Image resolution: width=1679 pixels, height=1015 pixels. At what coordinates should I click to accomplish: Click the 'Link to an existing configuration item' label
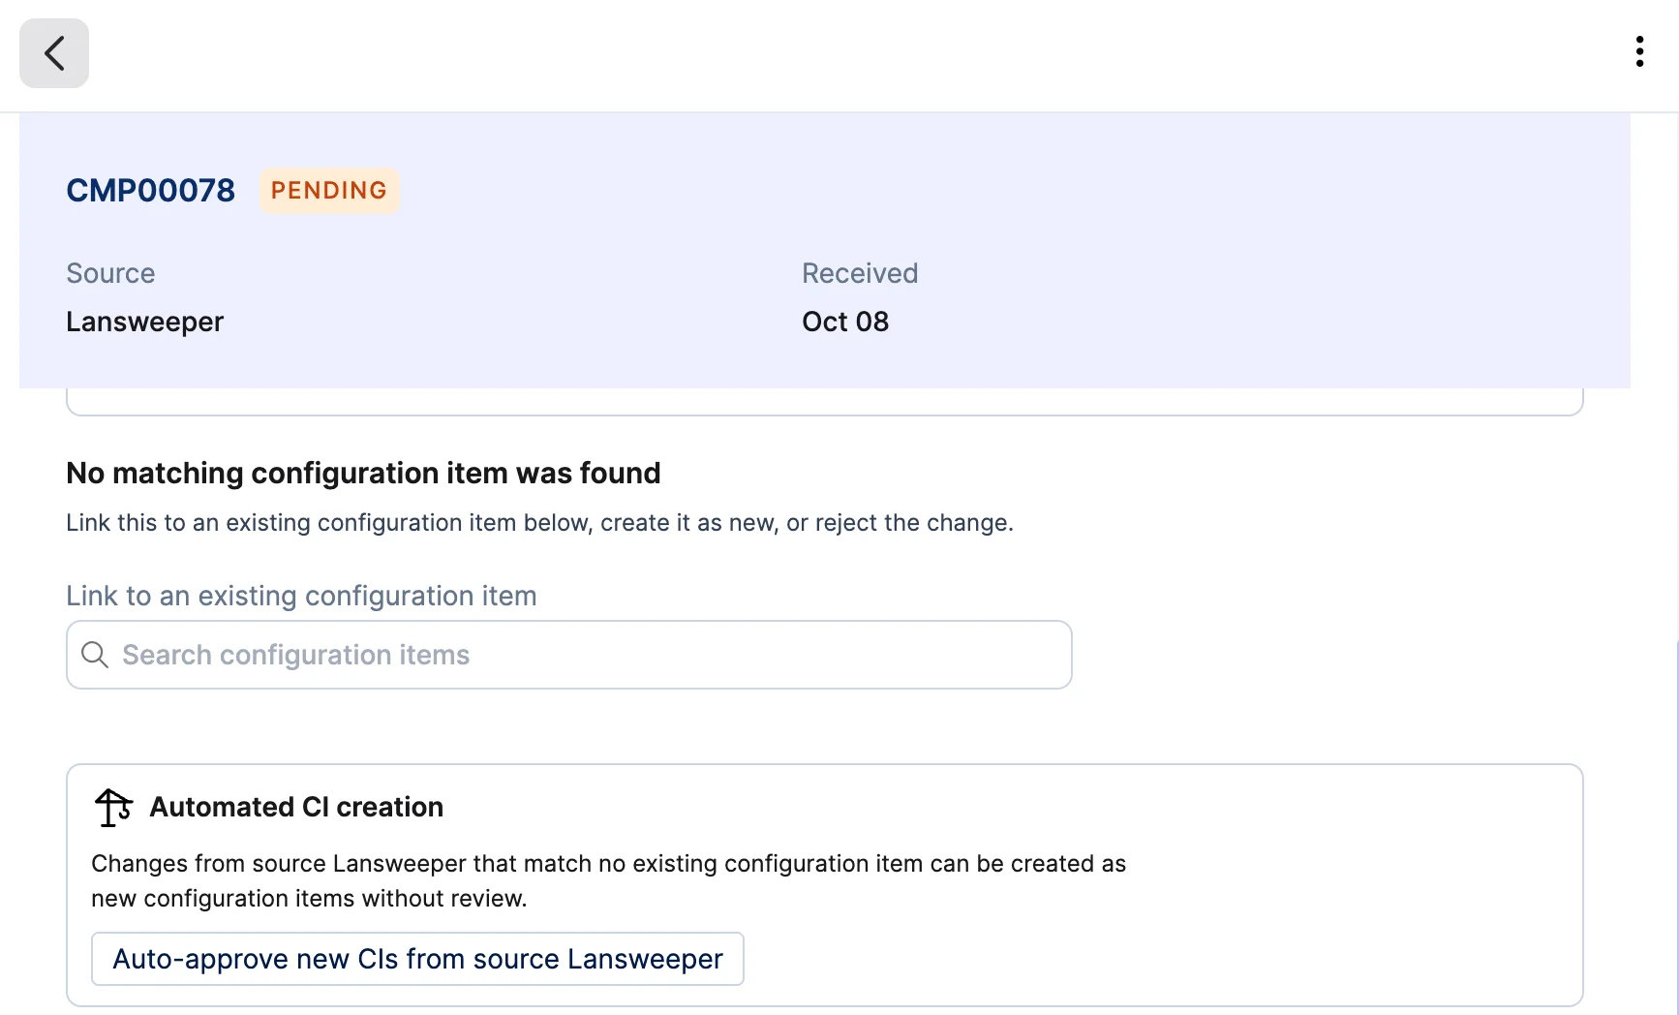pyautogui.click(x=301, y=596)
